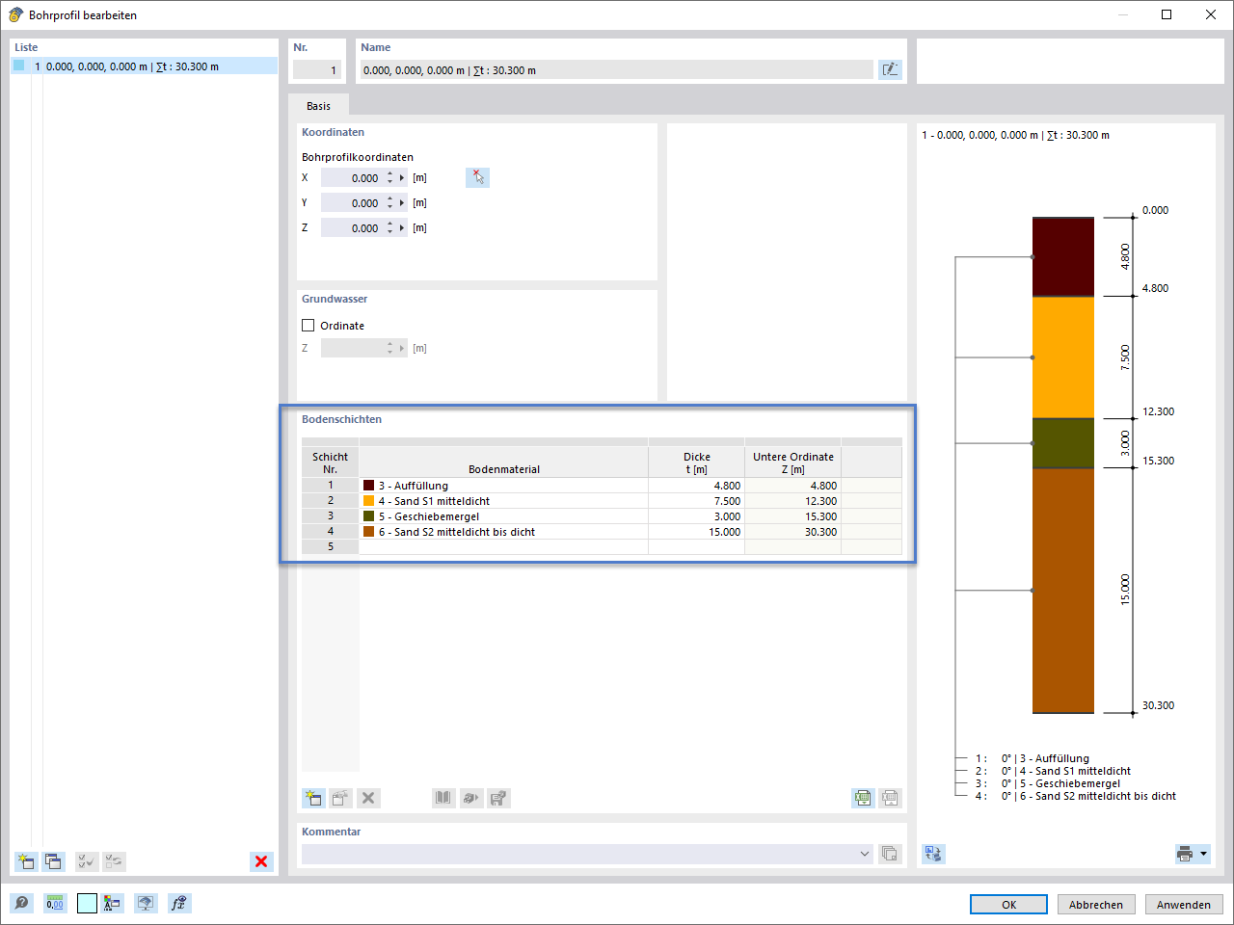This screenshot has height=925, width=1234.
Task: Click the dark red swatch for Auffüllung
Action: (x=368, y=486)
